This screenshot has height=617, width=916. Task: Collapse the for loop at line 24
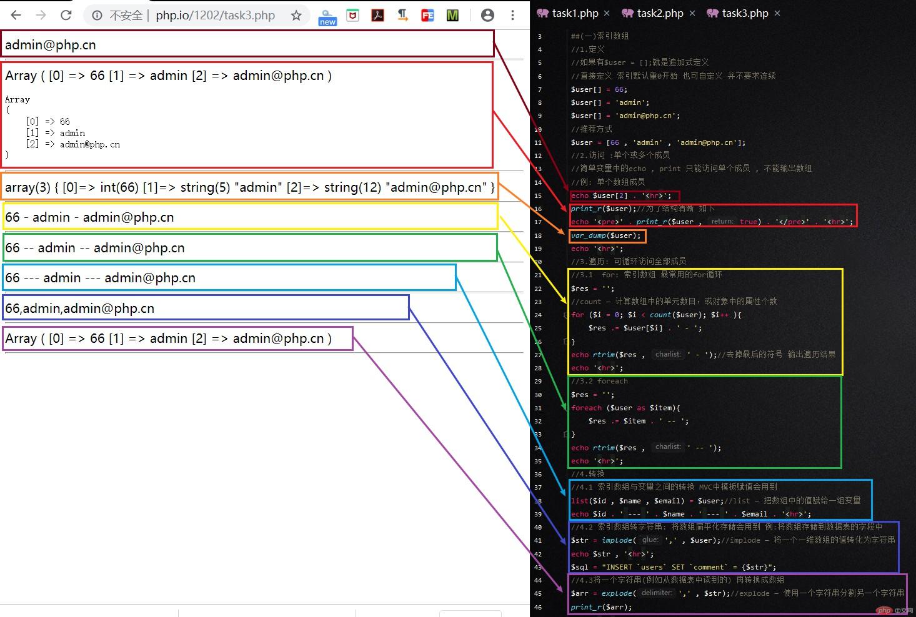pyautogui.click(x=565, y=315)
